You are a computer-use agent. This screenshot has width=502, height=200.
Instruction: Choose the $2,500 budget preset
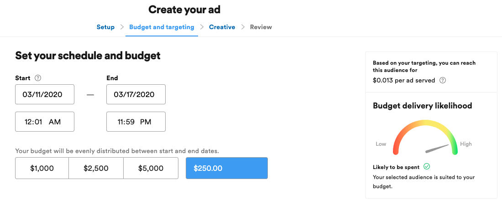tap(96, 168)
